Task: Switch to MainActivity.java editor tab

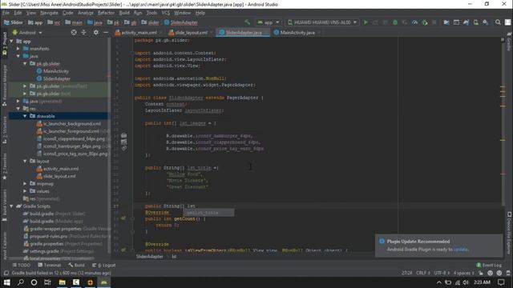Action: pyautogui.click(x=297, y=33)
